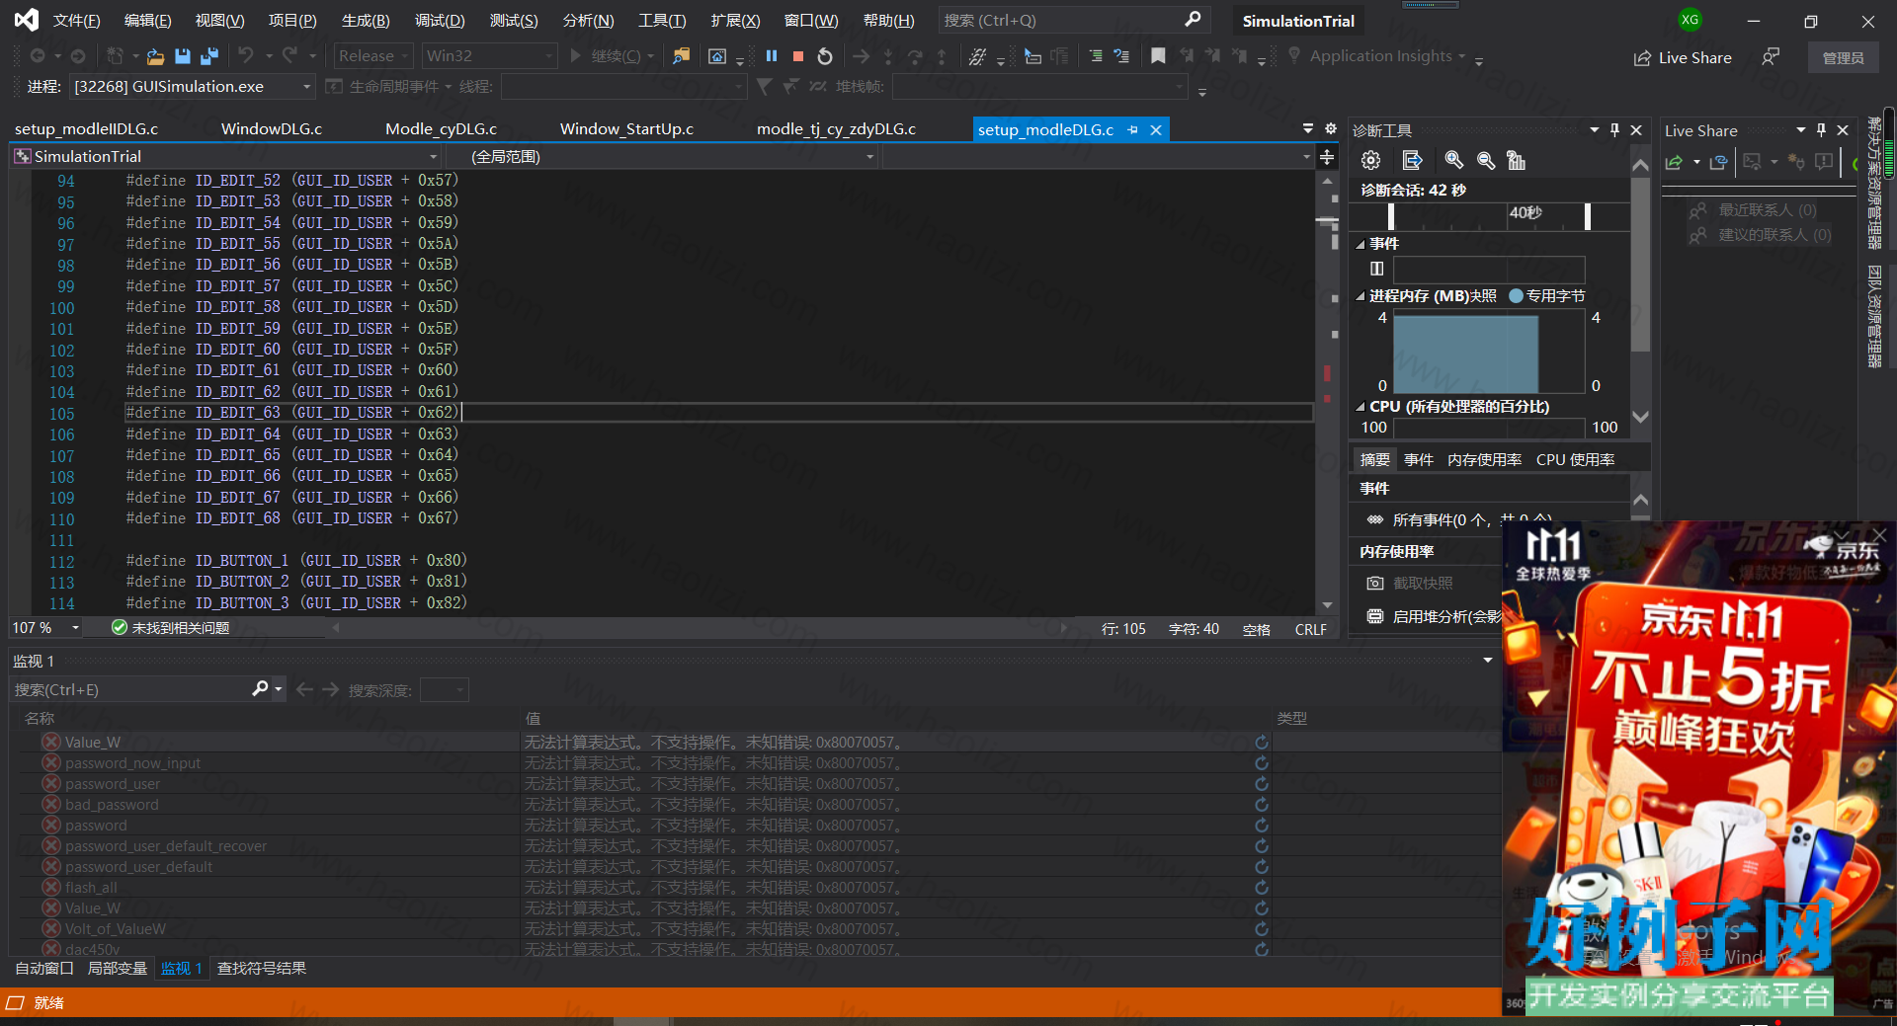Image resolution: width=1897 pixels, height=1026 pixels.
Task: Click the 管理员 button
Action: click(x=1843, y=57)
